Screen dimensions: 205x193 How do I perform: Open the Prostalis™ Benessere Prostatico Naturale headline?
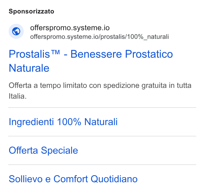pyautogui.click(x=91, y=61)
